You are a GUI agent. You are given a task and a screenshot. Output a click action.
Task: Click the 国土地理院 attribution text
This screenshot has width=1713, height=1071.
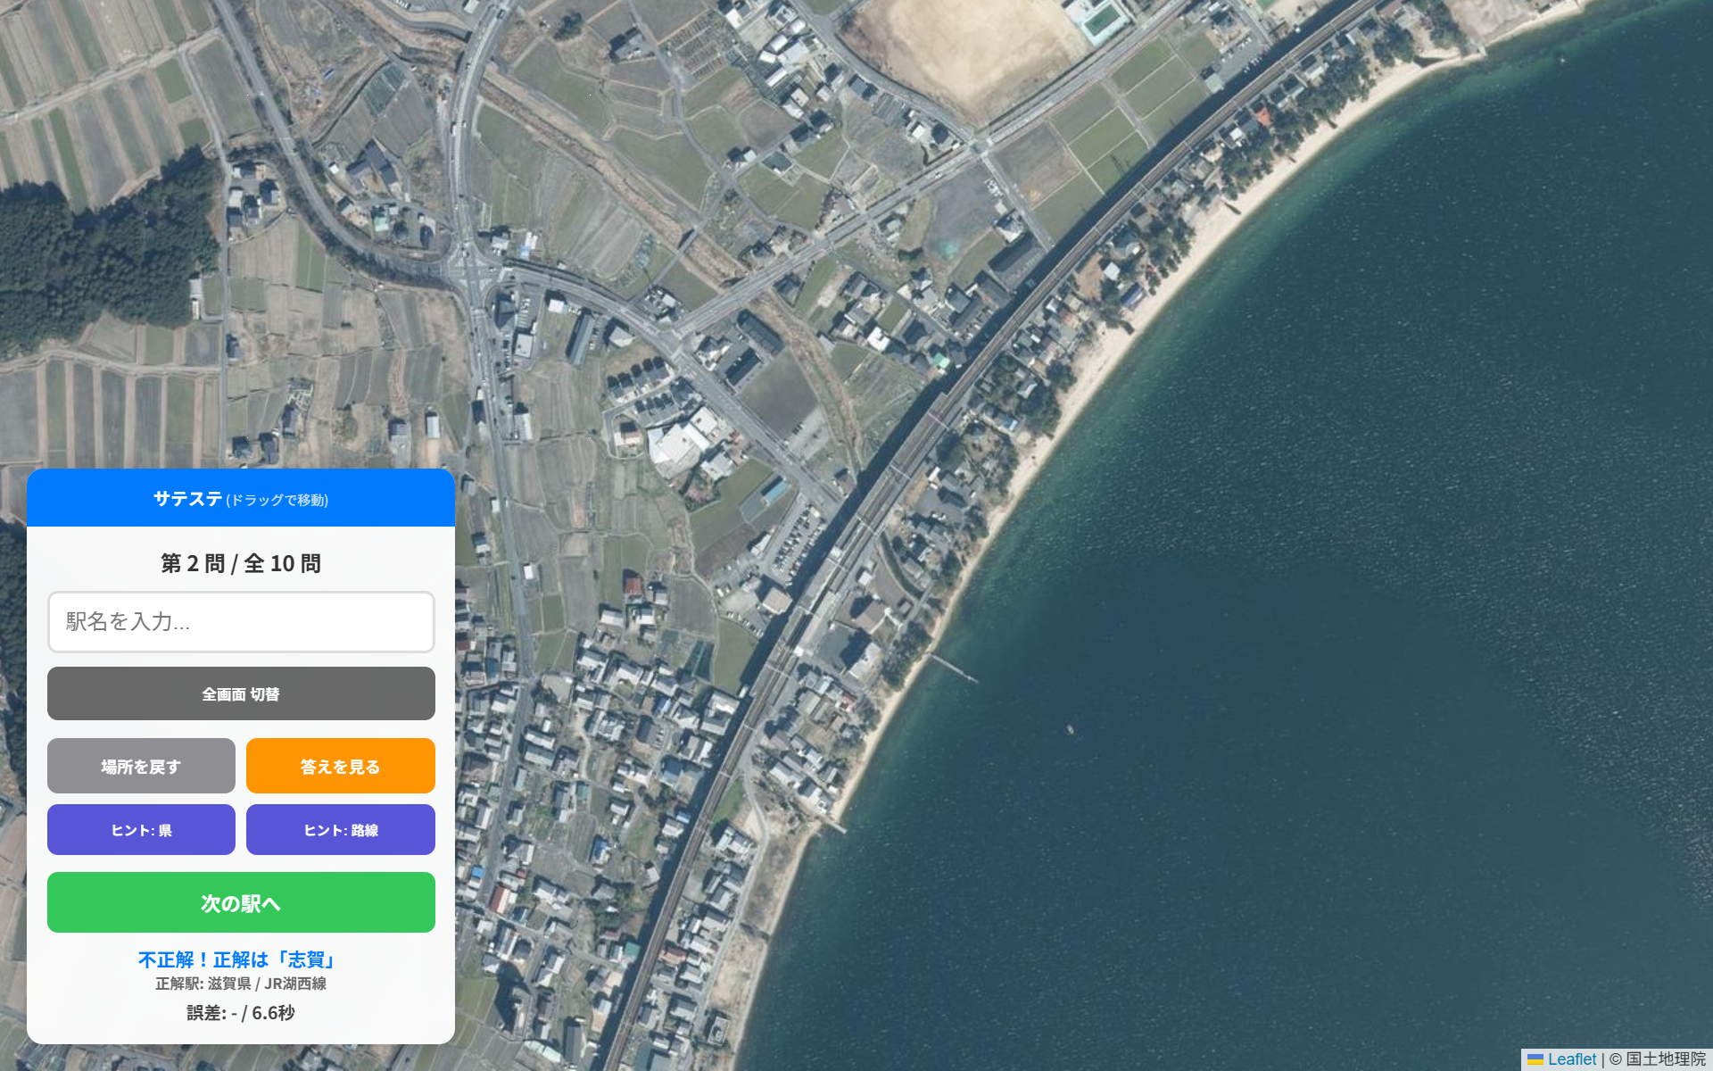[1666, 1059]
